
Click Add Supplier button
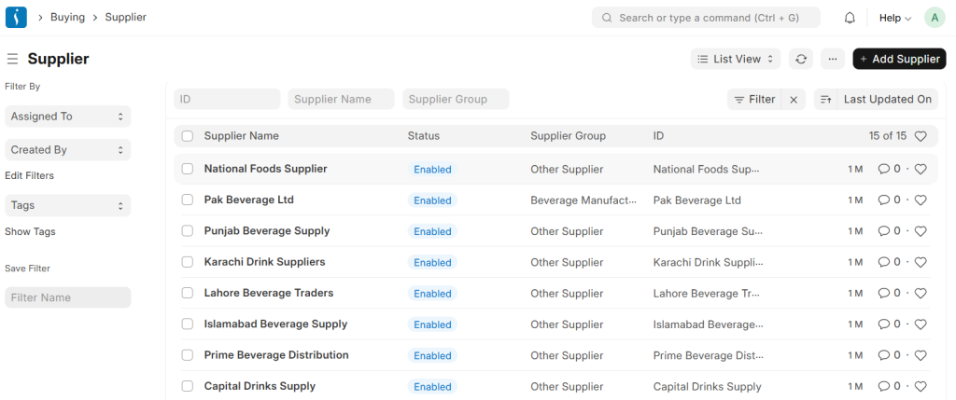pos(899,59)
